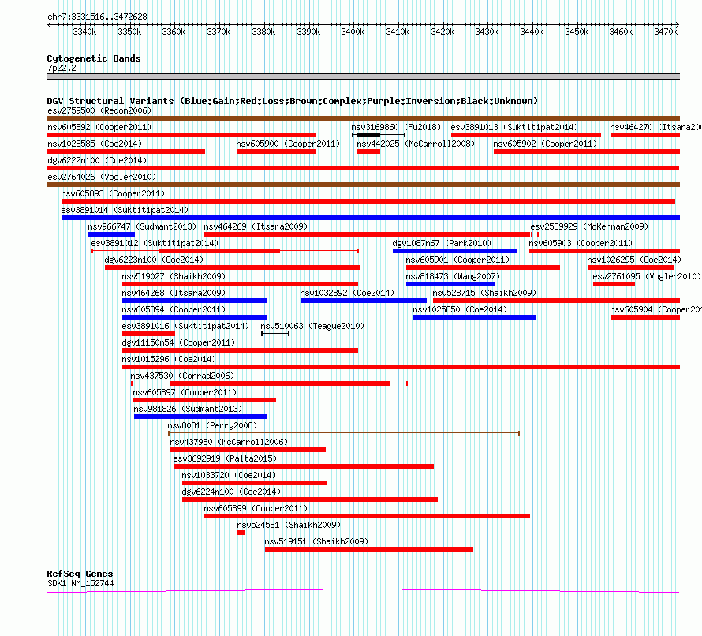Select nsv1025850 (Coe2014) gain label
This screenshot has width=702, height=636.
coord(460,309)
